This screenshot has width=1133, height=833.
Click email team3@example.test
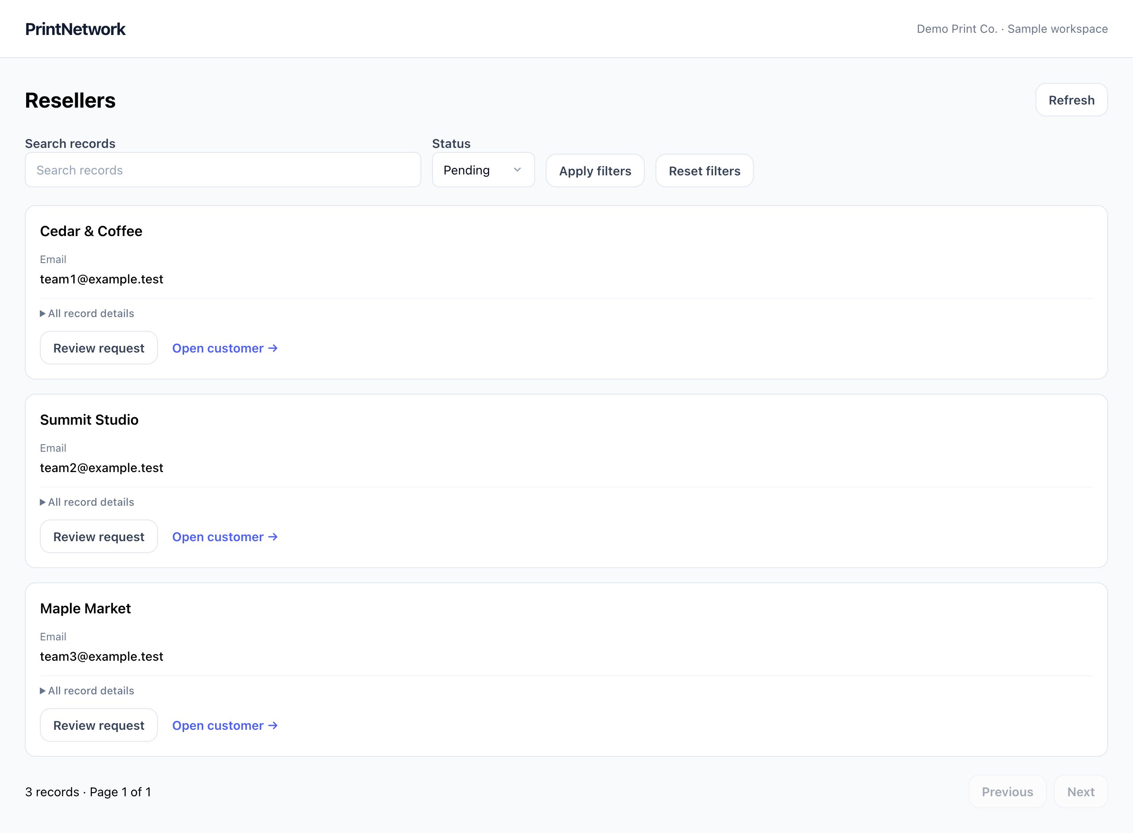click(x=102, y=656)
